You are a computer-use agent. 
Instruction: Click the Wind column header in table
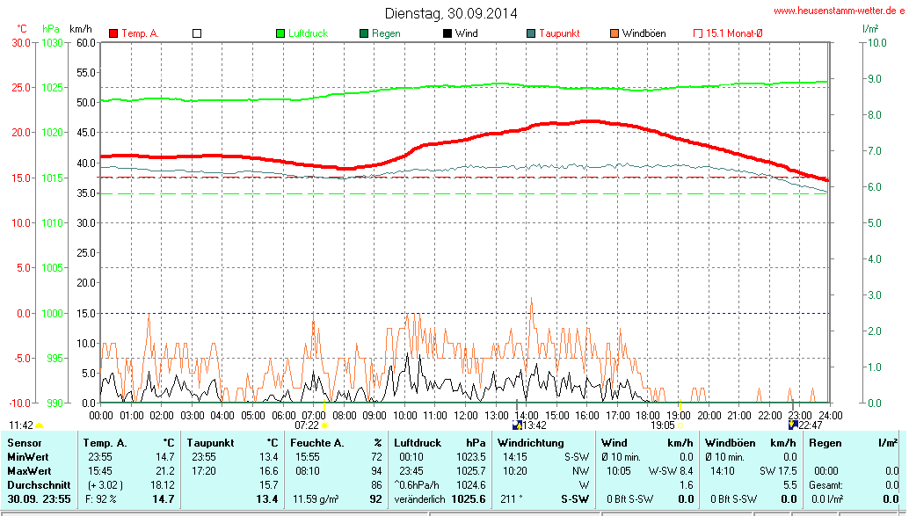tap(614, 443)
